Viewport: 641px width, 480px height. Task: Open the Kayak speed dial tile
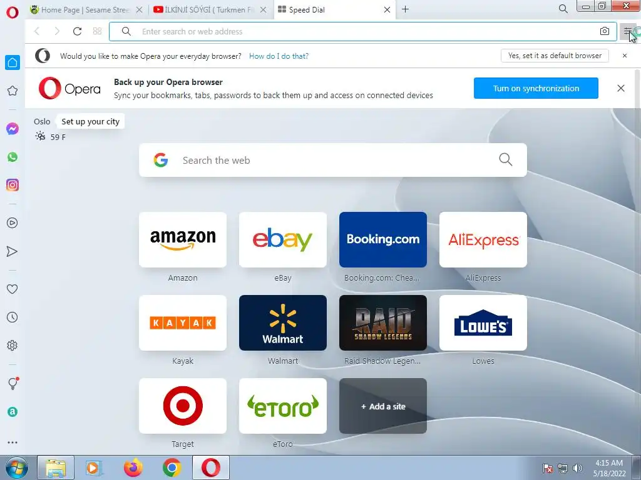point(183,323)
